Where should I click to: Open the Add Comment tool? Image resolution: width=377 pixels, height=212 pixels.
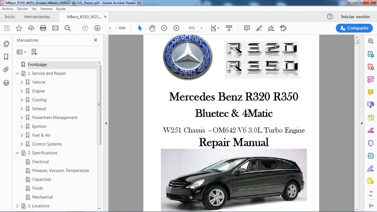click(x=247, y=28)
